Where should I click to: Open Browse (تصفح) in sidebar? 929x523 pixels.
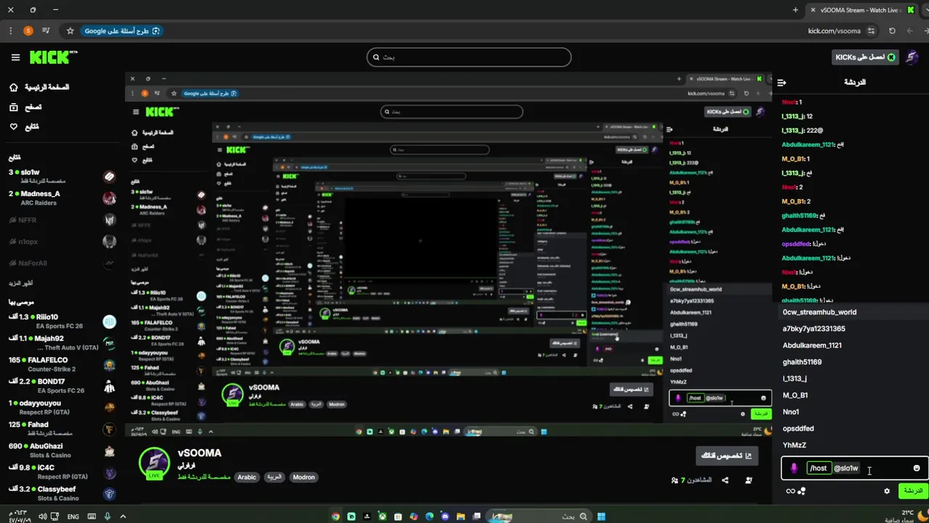point(25,107)
